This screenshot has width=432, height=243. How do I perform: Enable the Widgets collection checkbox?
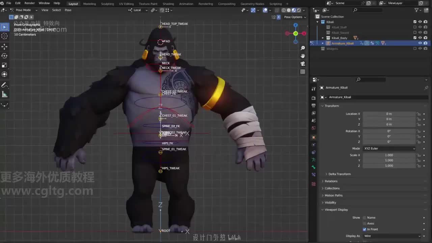[x=415, y=49]
